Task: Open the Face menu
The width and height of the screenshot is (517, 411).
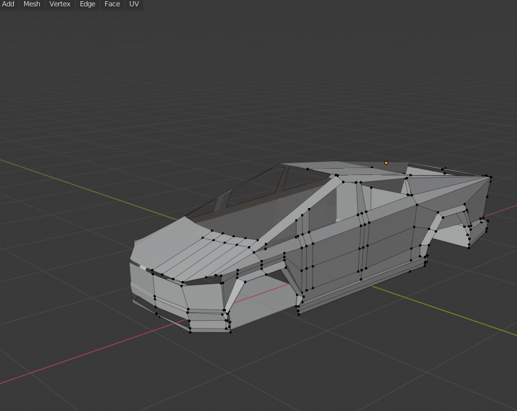Action: coord(112,4)
